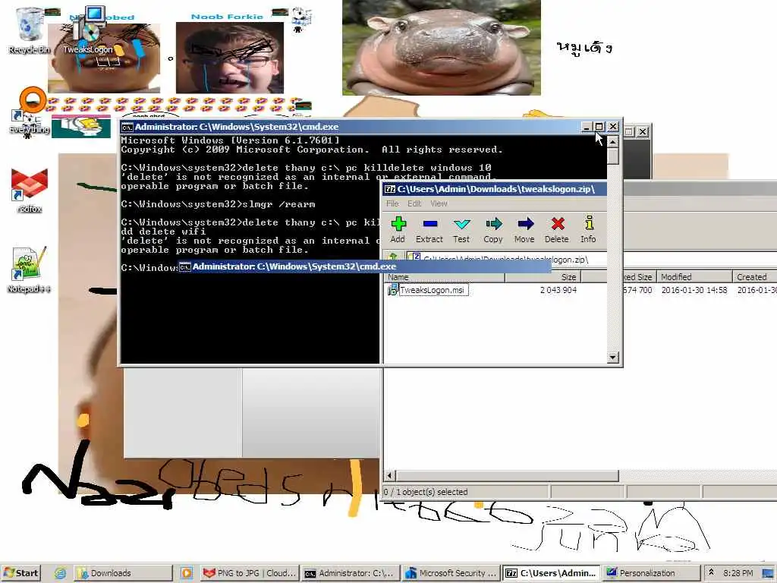This screenshot has width=777, height=583.
Task: Switch to Personalization taskbar item
Action: click(x=651, y=573)
